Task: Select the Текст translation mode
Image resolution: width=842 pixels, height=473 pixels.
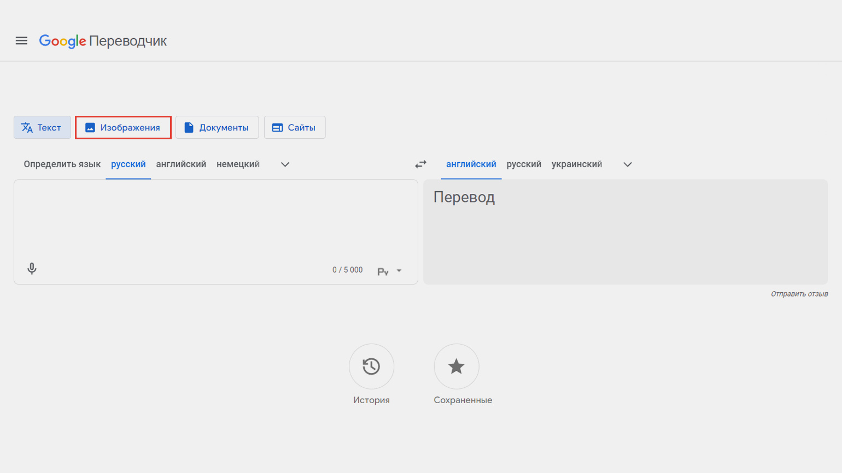Action: click(x=42, y=127)
